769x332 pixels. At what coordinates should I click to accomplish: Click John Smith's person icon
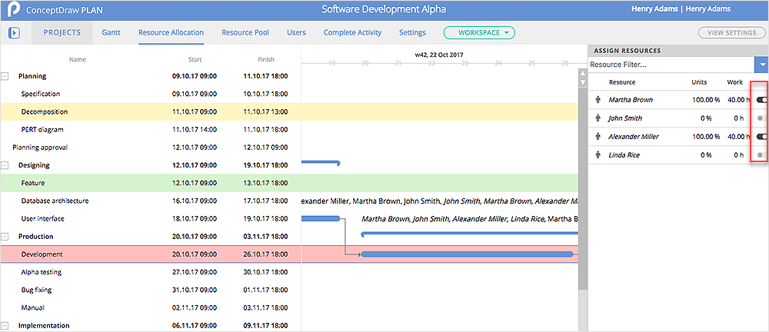598,118
